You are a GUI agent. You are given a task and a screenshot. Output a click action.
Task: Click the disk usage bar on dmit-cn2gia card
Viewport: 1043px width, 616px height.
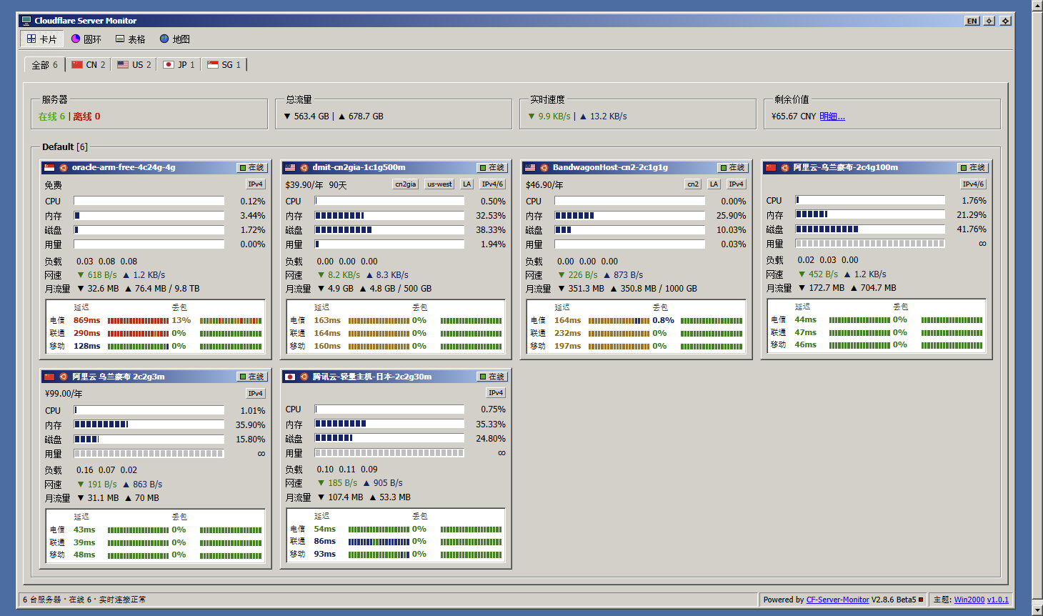click(389, 230)
